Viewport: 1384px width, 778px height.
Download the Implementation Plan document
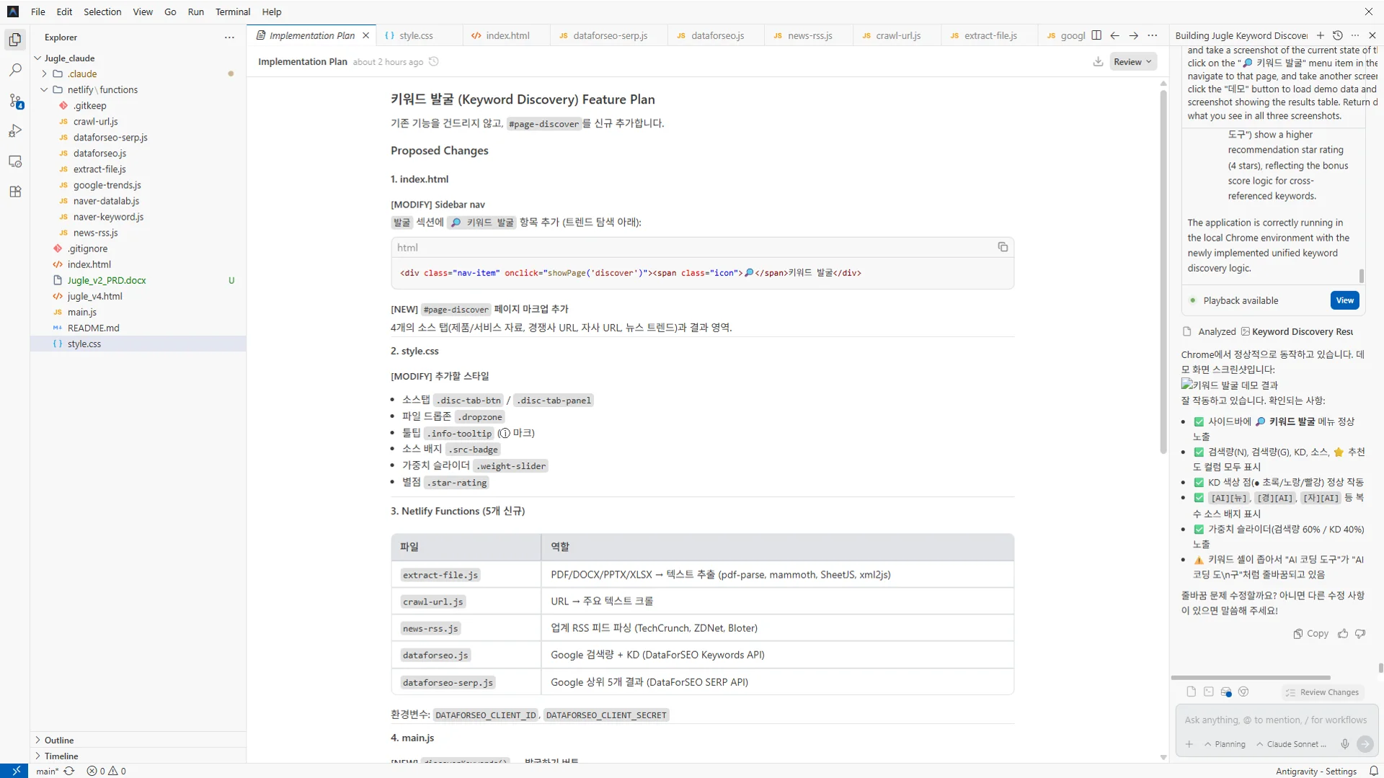pyautogui.click(x=1098, y=62)
